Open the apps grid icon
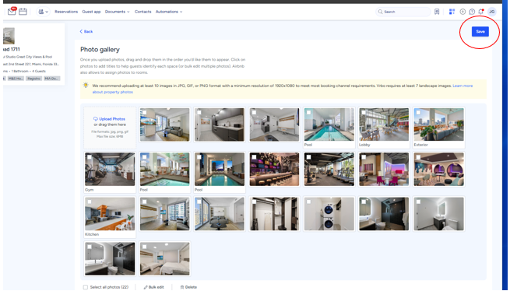 click(x=452, y=12)
